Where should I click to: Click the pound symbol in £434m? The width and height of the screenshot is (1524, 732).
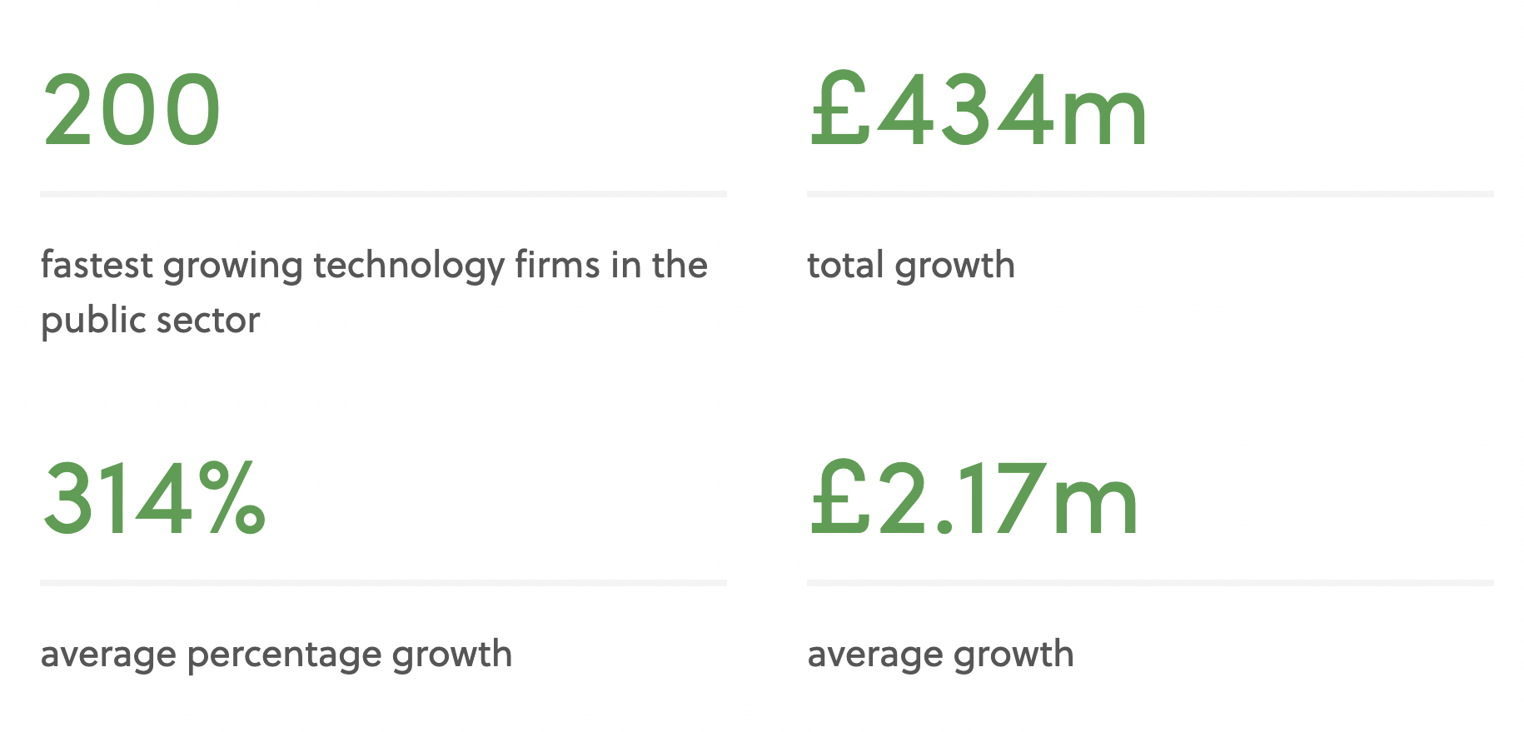839,108
